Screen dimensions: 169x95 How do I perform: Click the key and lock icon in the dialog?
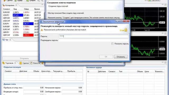(x=124, y=30)
